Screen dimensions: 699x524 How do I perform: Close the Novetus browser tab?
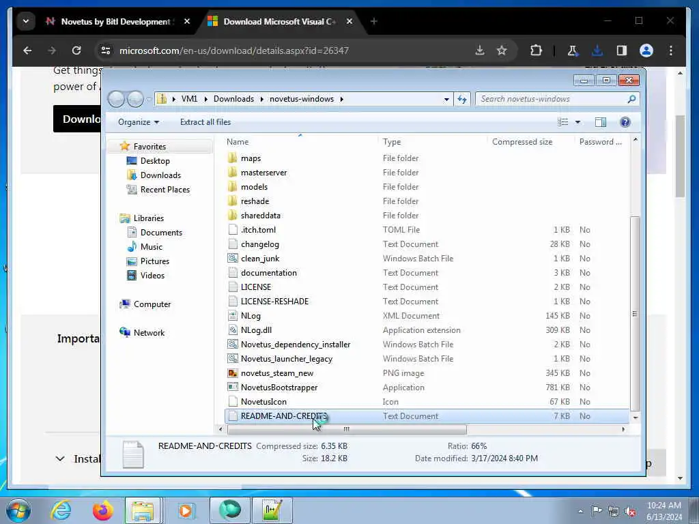click(187, 21)
